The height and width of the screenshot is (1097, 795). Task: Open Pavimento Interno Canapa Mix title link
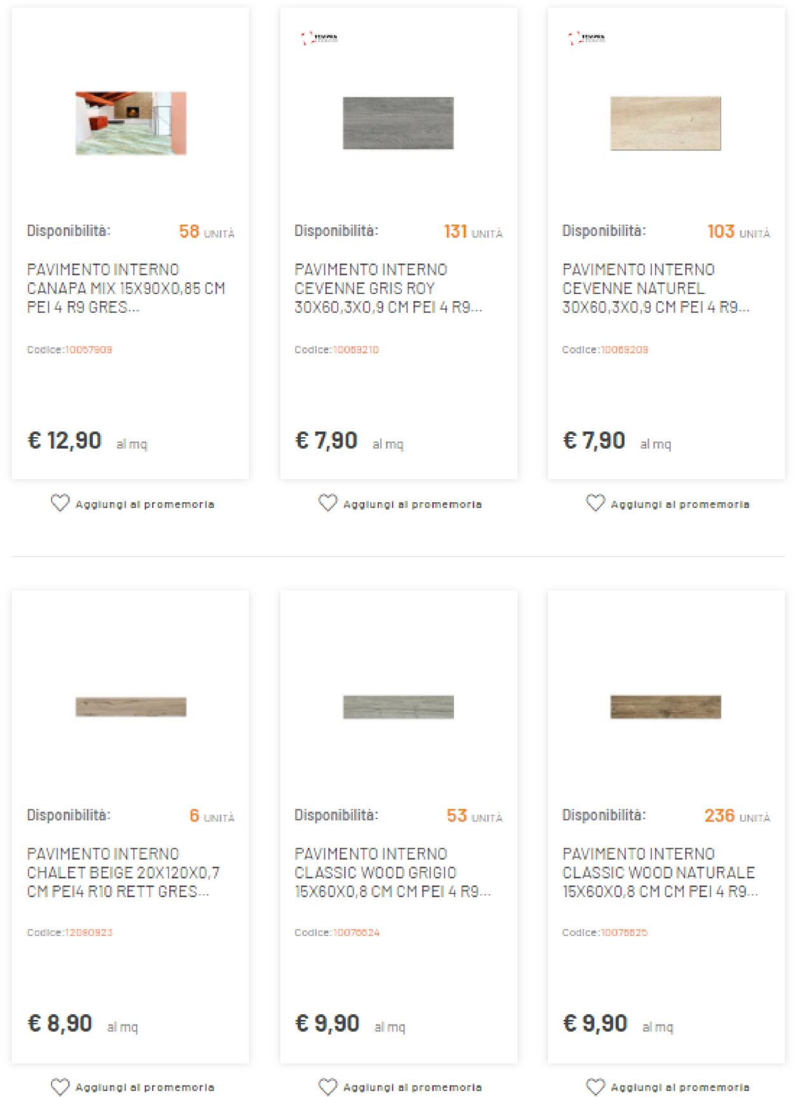tap(126, 288)
